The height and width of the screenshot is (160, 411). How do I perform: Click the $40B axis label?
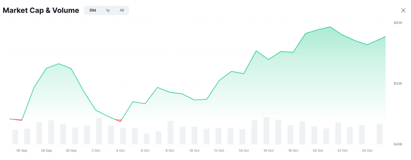pos(398,144)
